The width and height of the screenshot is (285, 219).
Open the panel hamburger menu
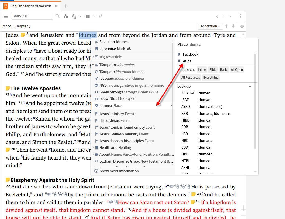6,16
